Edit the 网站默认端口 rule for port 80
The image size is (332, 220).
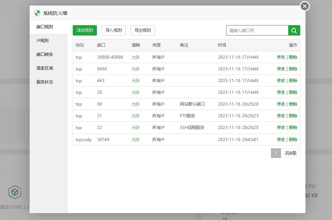[281, 104]
